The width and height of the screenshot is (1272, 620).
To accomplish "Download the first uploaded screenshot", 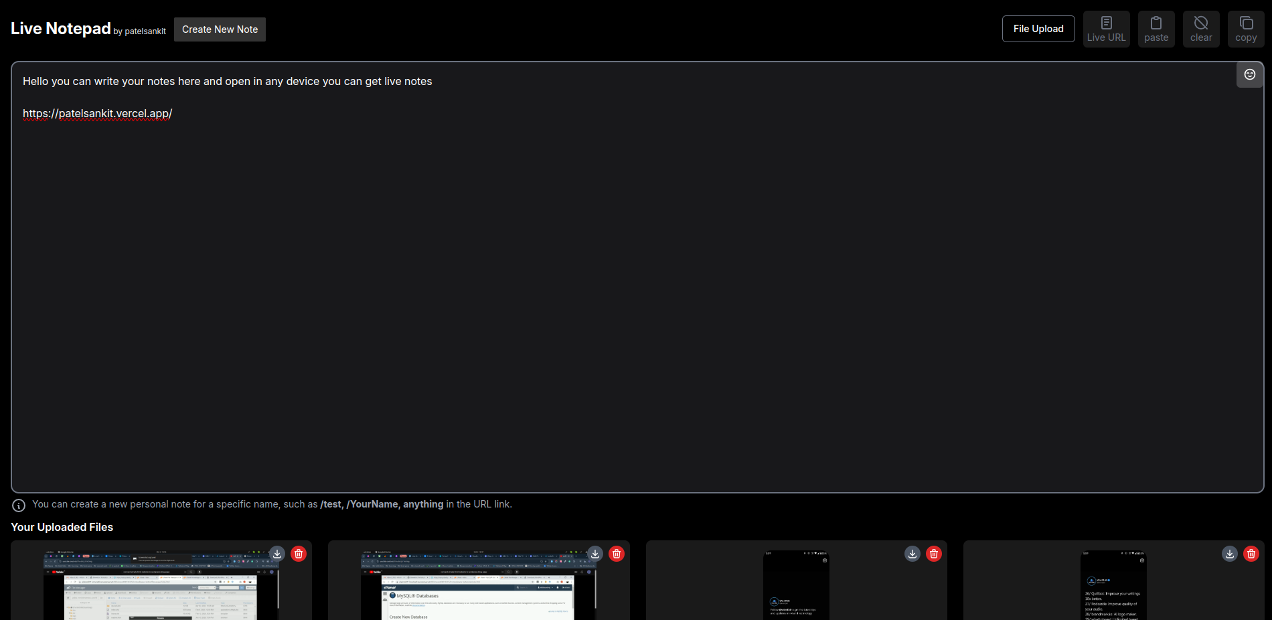I will tap(276, 554).
